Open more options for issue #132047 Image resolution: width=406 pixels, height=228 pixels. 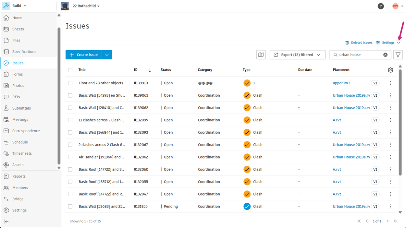[x=390, y=194]
